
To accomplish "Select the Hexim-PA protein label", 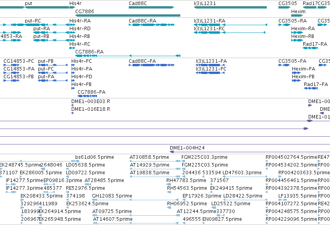I will pos(304,69).
